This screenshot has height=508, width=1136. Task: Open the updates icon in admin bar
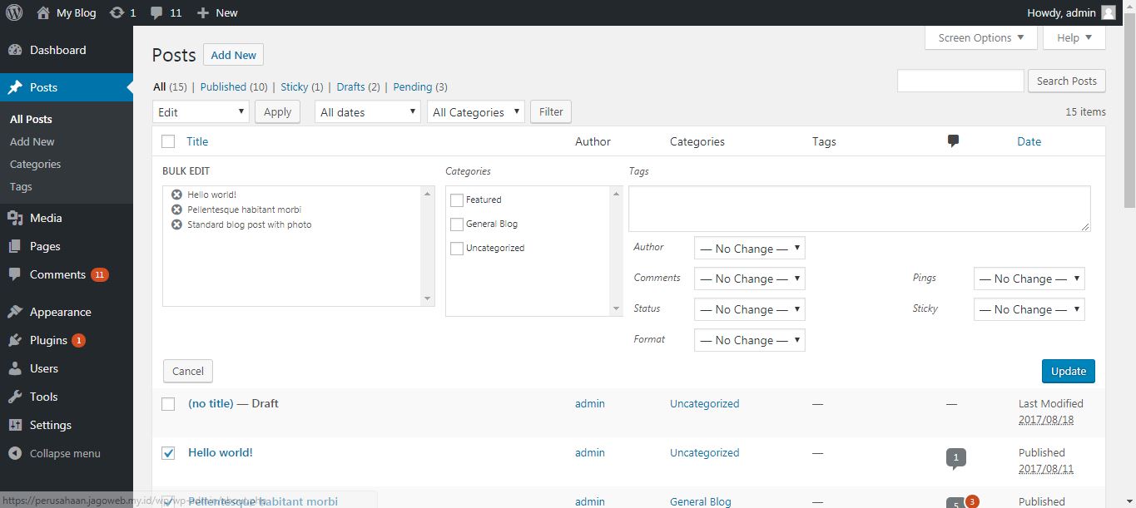[117, 12]
